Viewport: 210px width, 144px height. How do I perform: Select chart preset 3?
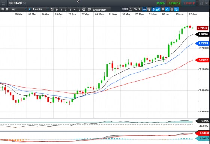70,9
